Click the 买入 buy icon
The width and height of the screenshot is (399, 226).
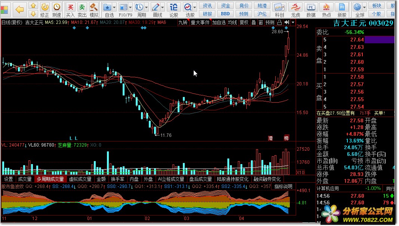(70, 7)
